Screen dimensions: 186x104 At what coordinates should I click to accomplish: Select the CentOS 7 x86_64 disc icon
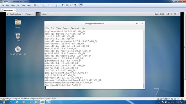(x=18, y=51)
